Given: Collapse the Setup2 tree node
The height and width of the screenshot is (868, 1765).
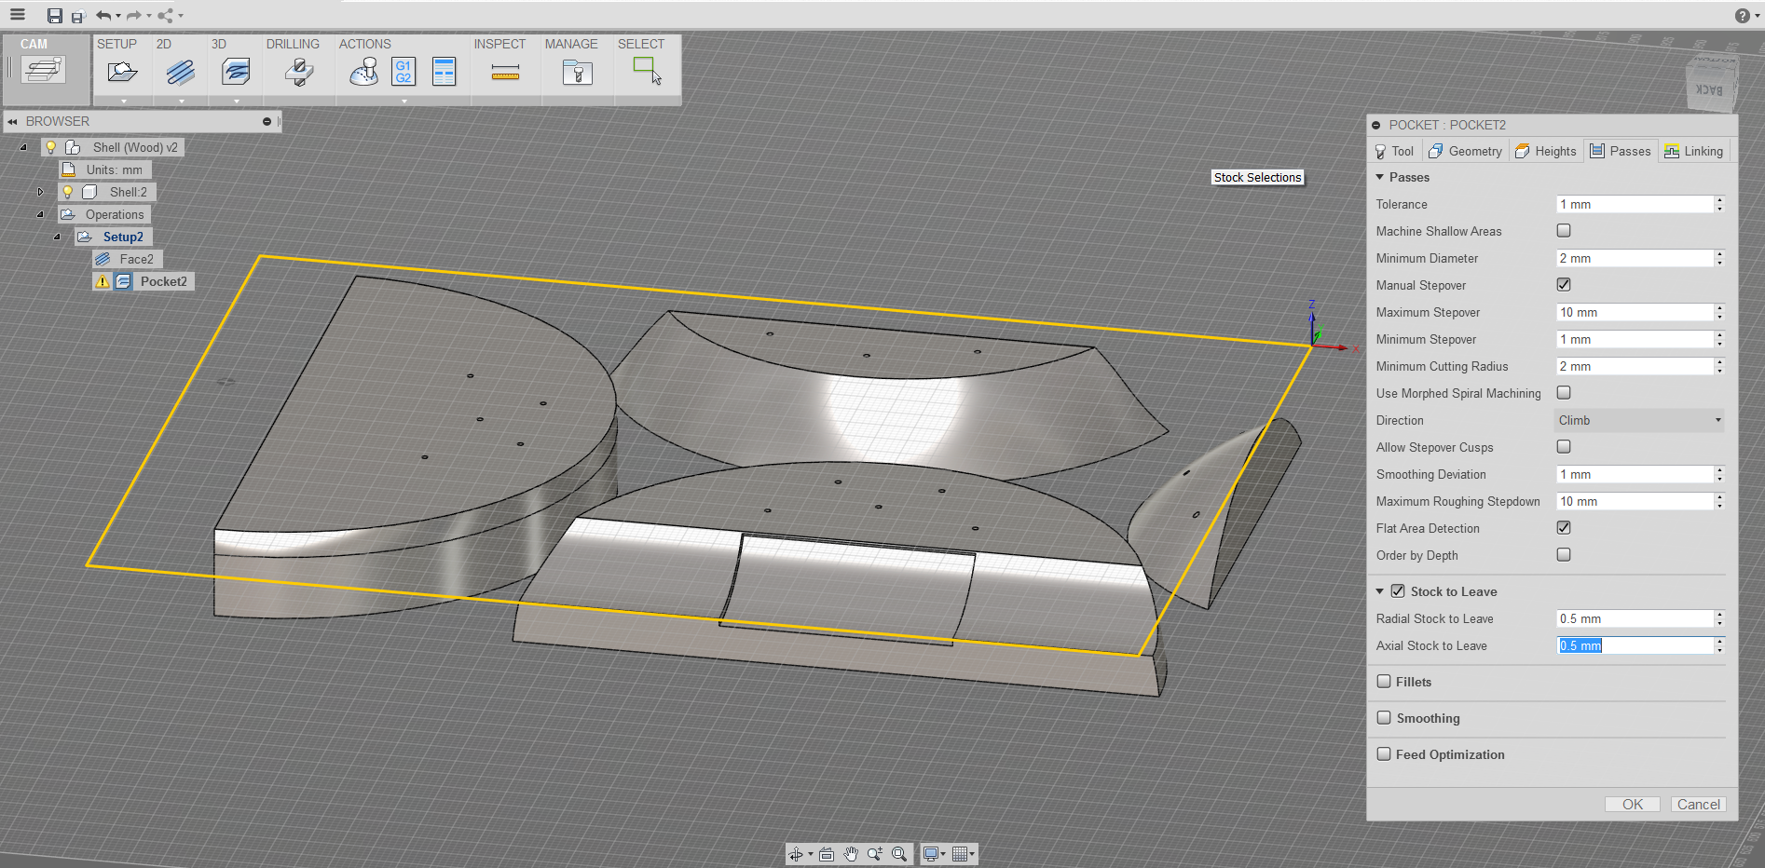Looking at the screenshot, I should point(57,237).
